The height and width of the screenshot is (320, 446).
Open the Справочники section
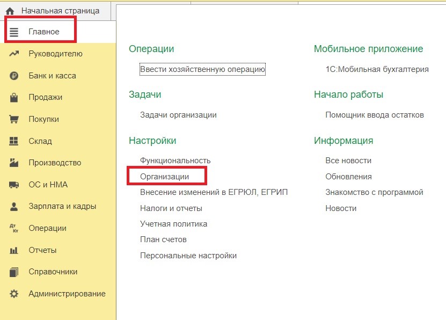(x=53, y=272)
